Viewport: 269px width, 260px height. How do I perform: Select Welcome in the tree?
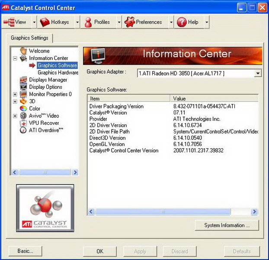(x=39, y=51)
